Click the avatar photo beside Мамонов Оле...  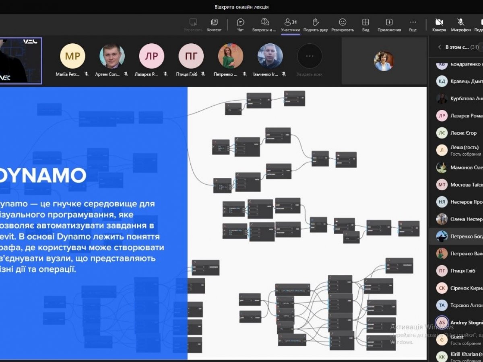point(442,167)
